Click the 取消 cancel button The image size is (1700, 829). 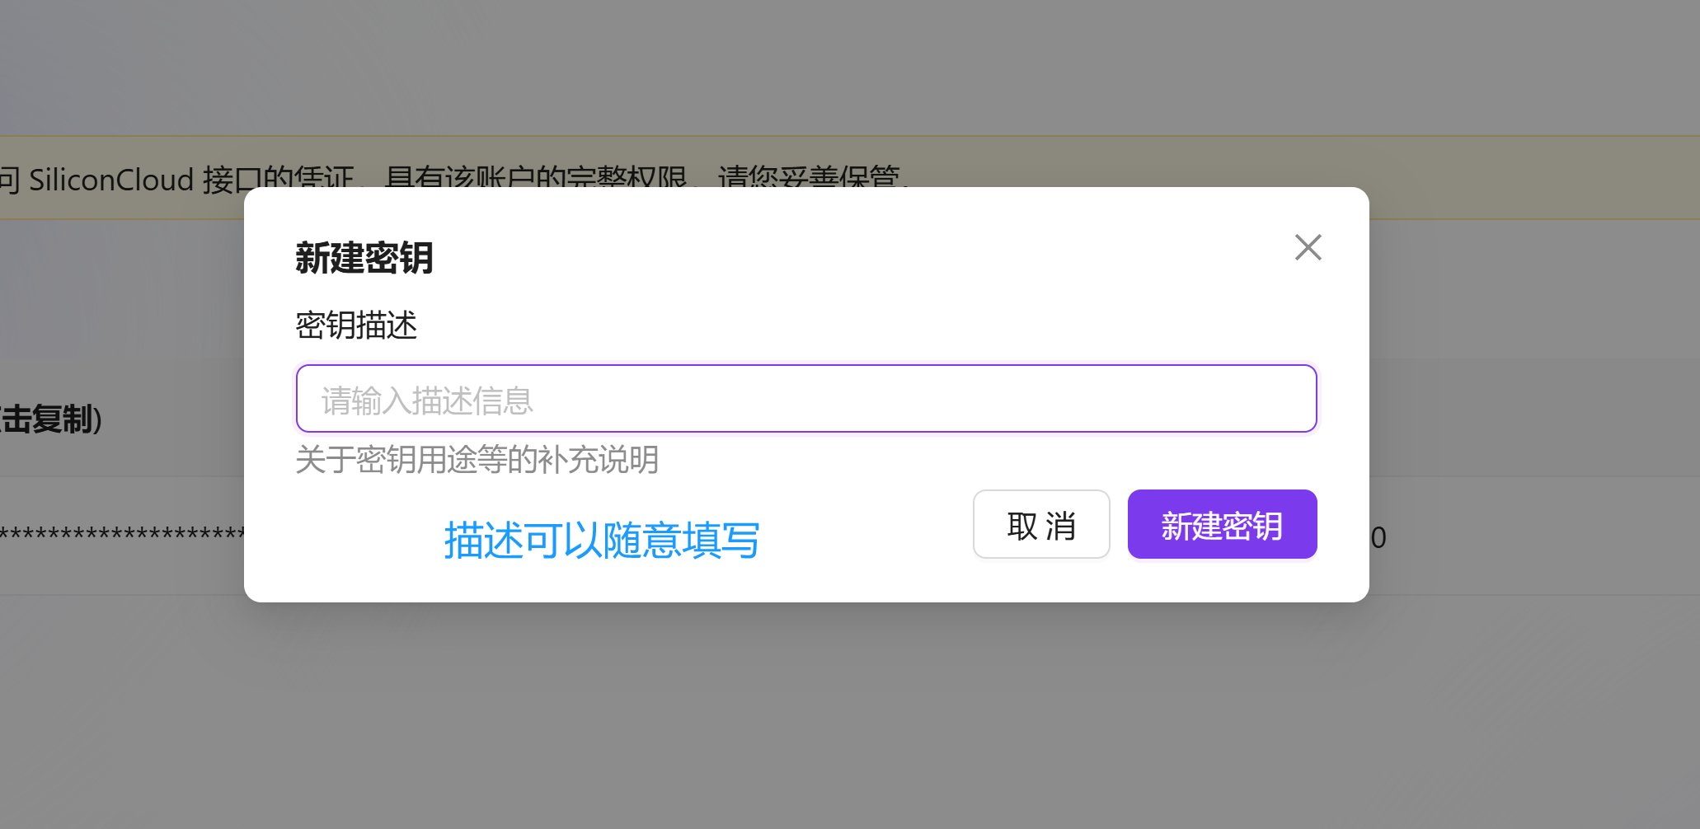tap(1040, 524)
